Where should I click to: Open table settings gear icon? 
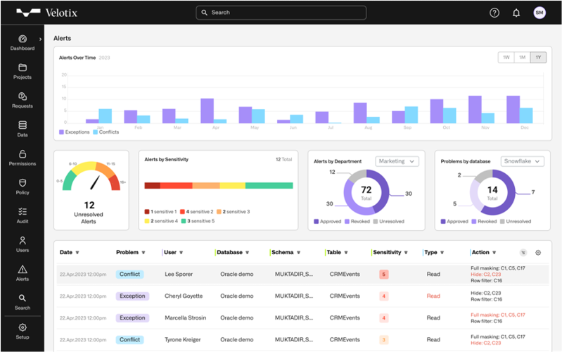[x=538, y=253]
